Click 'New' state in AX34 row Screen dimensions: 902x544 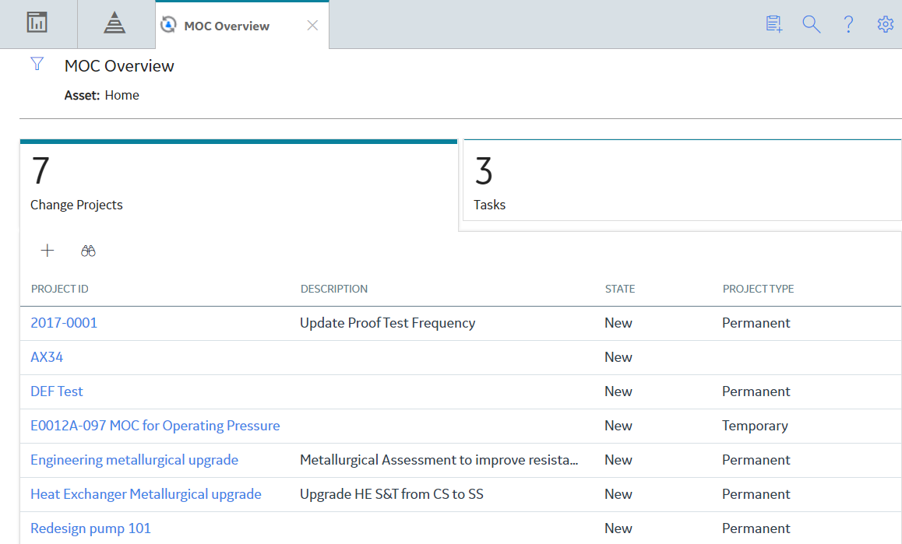point(618,357)
